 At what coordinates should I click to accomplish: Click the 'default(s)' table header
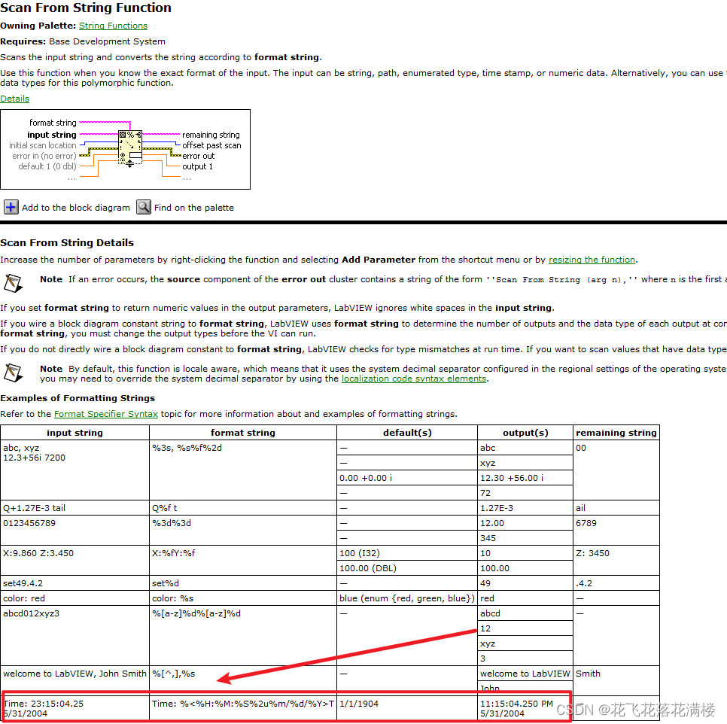[407, 433]
